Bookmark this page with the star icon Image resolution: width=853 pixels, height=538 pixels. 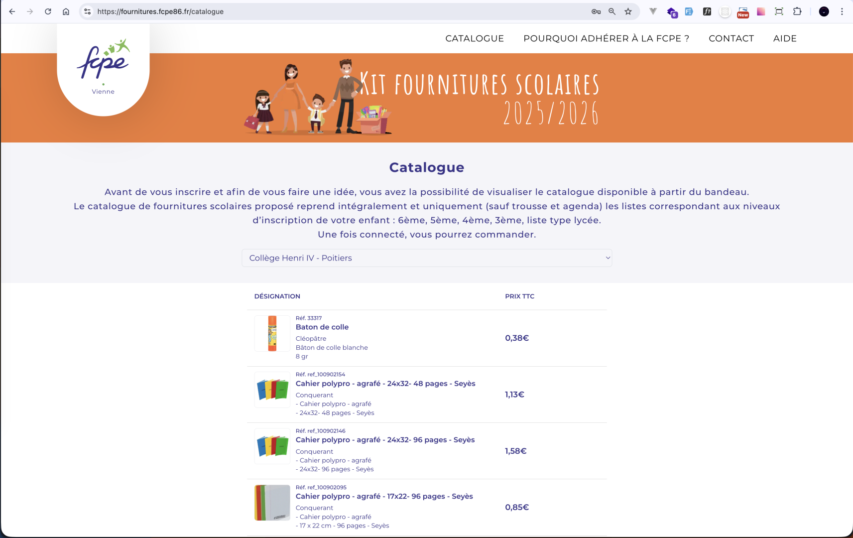[x=628, y=11]
